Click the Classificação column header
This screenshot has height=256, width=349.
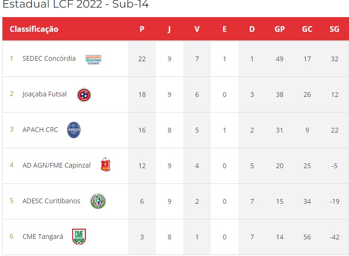click(x=34, y=29)
